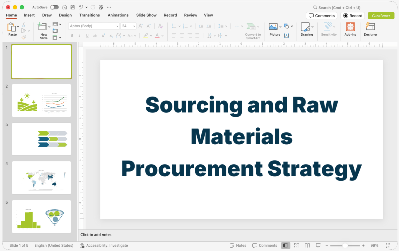
Task: Justify the text
Action: (x=197, y=35)
